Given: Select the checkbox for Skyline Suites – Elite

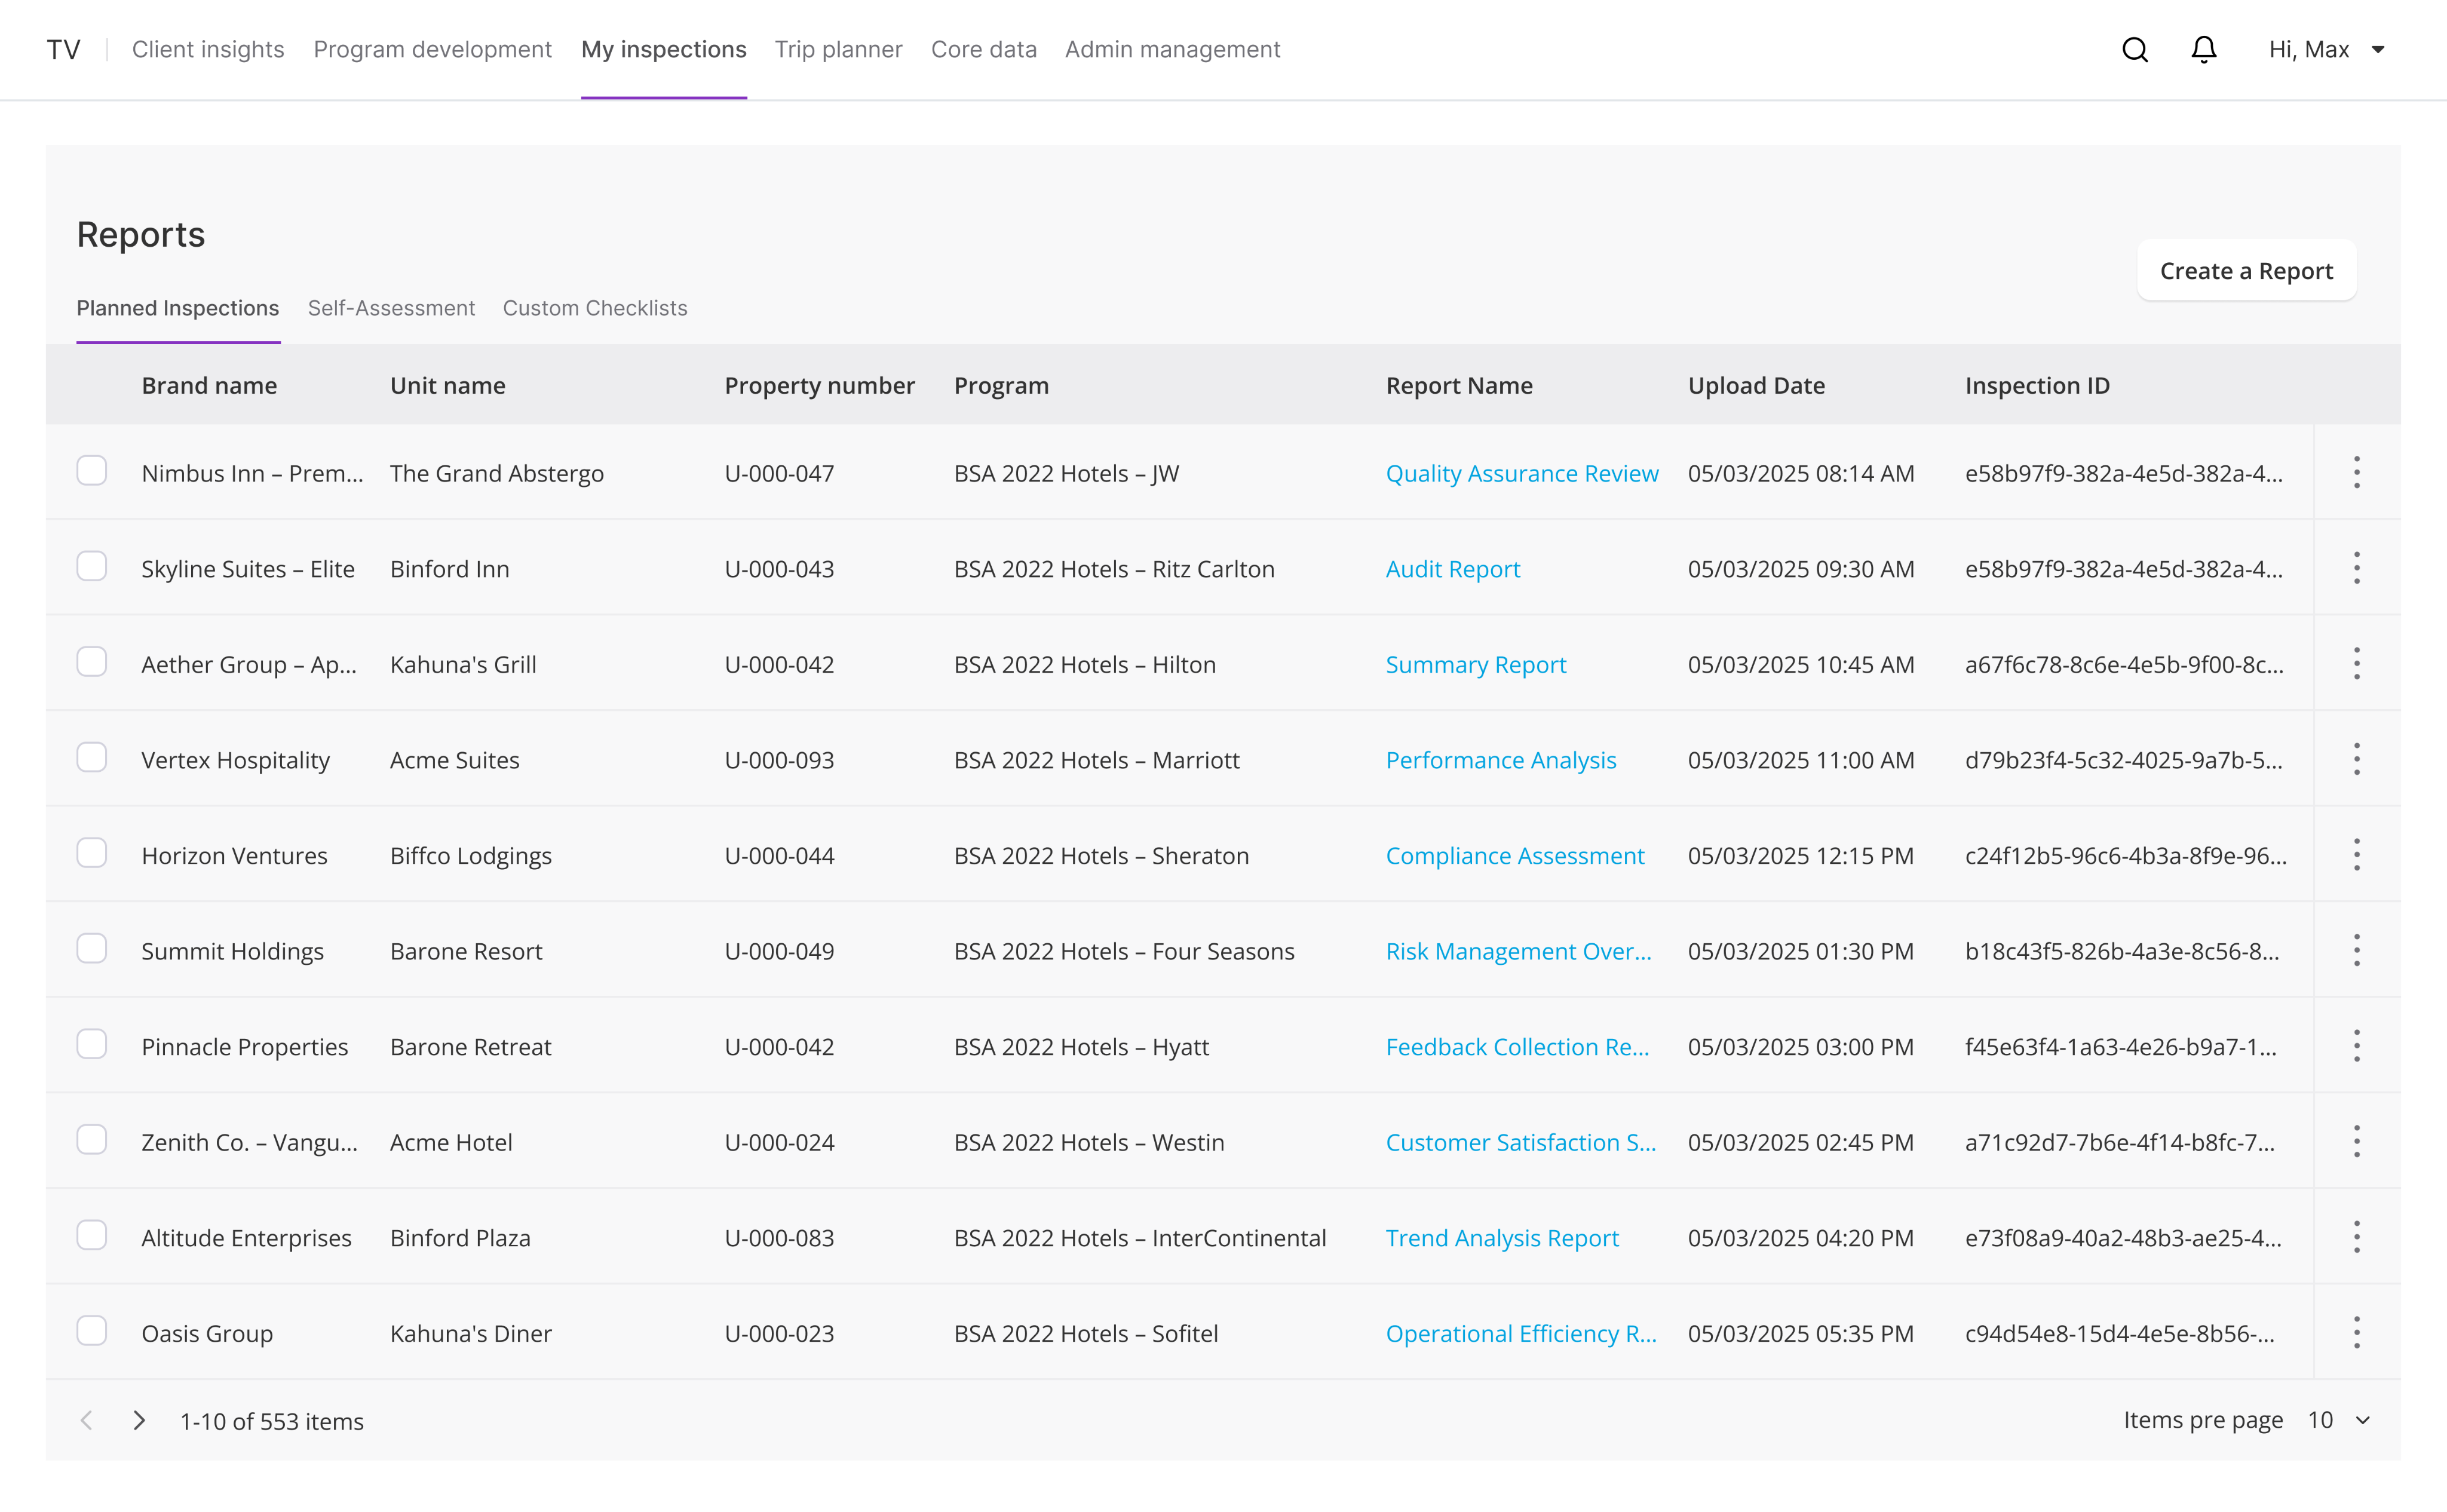Looking at the screenshot, I should tap(91, 566).
